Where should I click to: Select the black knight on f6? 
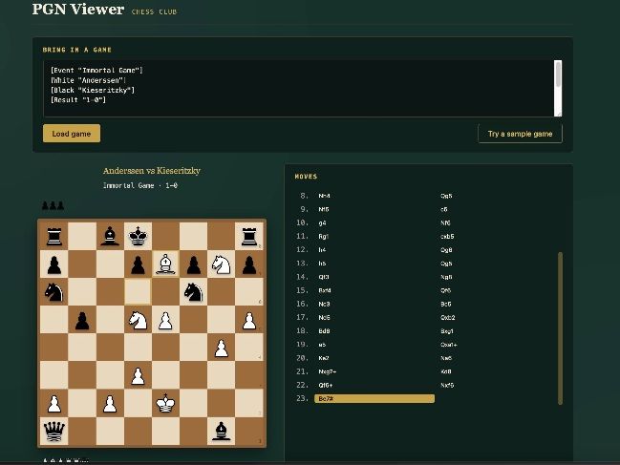(193, 292)
